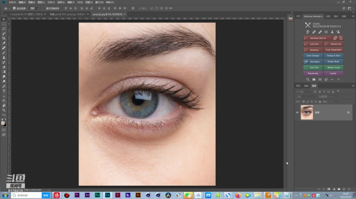Select the eye layer thumbnail
The width and height of the screenshot is (356, 199).
click(x=307, y=112)
